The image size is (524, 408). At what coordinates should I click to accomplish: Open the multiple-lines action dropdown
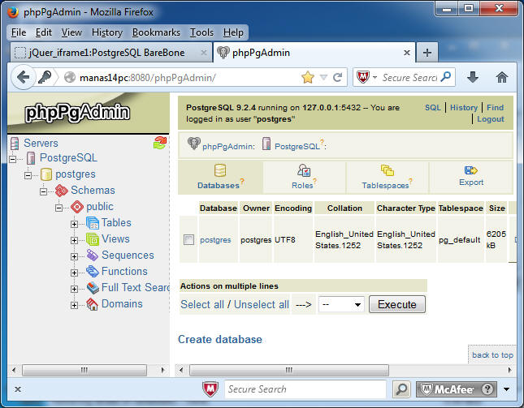click(341, 304)
